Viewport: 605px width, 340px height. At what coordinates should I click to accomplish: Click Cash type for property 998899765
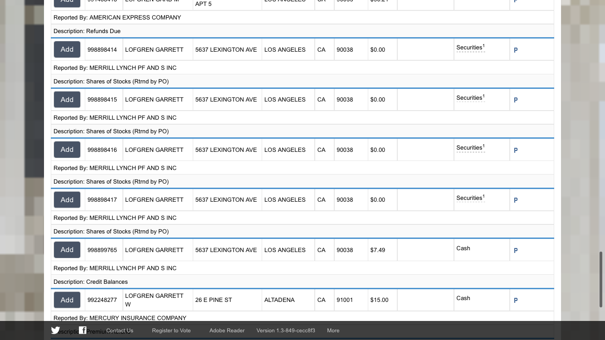pos(463,248)
